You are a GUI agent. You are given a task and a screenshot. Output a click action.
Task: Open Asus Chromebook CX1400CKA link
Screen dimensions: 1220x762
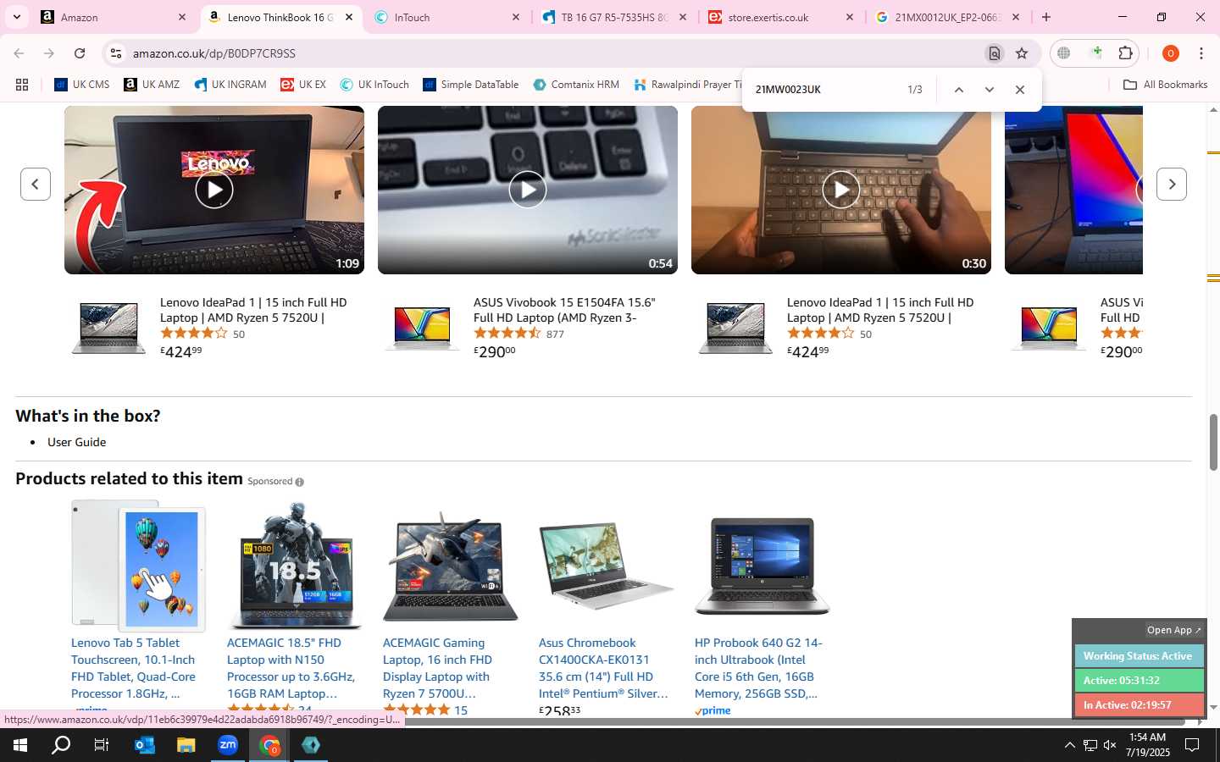(603, 668)
